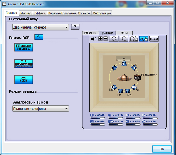
Task: Switch to the Dolby H sub-tab
Action: coord(124,33)
